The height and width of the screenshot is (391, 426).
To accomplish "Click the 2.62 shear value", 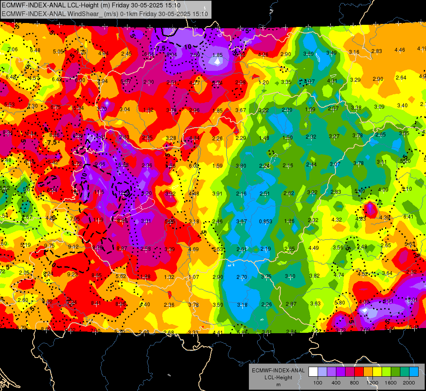I will [x=288, y=193].
